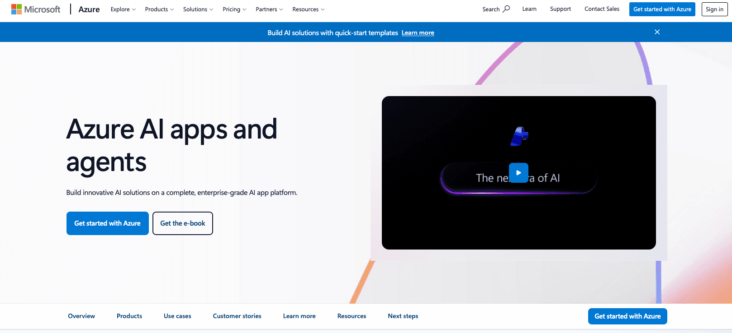Select the Learn more tab in the page navigation
The width and height of the screenshot is (732, 333).
coord(299,316)
